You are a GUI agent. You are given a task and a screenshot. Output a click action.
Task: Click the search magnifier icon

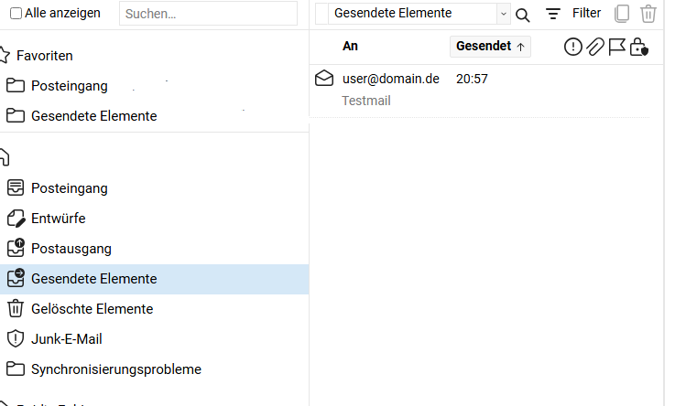(x=523, y=15)
